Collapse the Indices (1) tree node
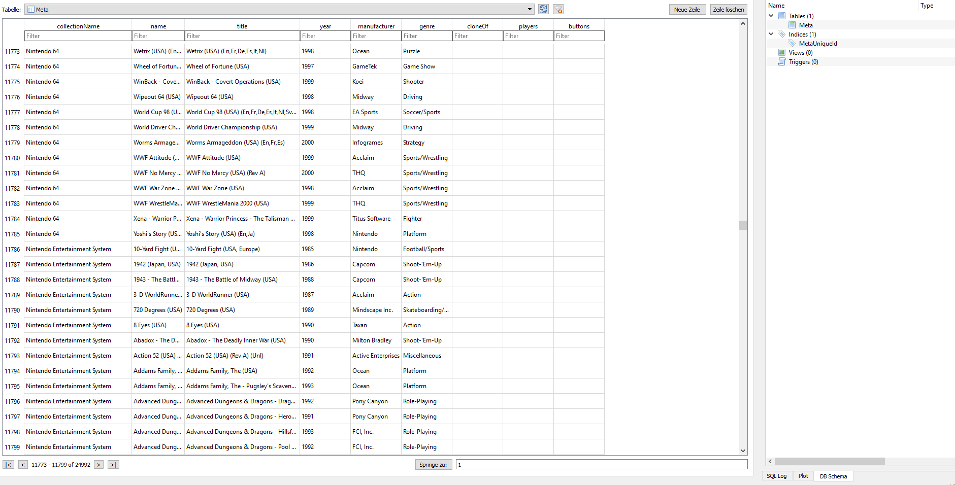Viewport: 955px width, 485px height. point(771,34)
